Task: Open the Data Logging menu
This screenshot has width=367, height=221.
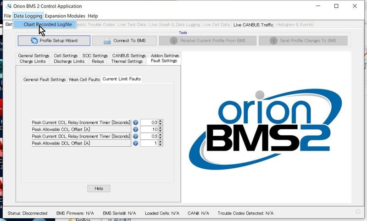Action: tap(28, 16)
